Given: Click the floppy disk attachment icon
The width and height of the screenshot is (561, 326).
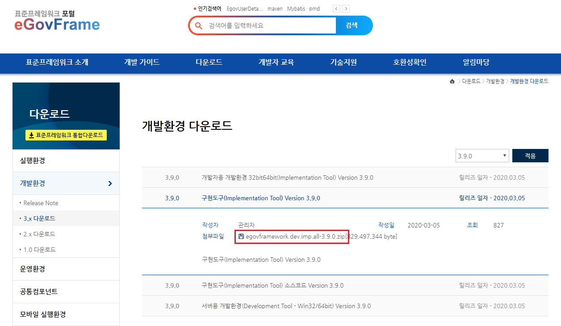Looking at the screenshot, I should coord(241,236).
